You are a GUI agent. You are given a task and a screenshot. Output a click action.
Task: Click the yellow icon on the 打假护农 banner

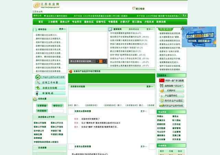pyautogui.click(x=162, y=91)
